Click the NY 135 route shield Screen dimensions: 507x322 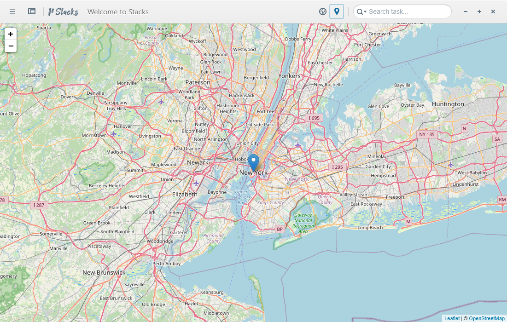point(426,134)
